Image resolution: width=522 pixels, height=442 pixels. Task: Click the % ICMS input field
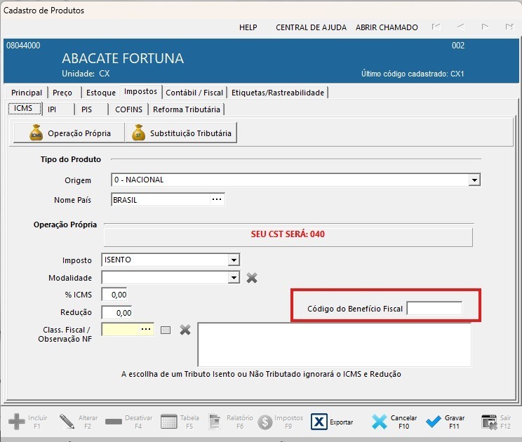click(114, 295)
